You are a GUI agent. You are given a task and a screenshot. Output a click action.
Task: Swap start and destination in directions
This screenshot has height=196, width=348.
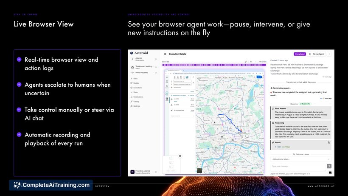click(193, 82)
